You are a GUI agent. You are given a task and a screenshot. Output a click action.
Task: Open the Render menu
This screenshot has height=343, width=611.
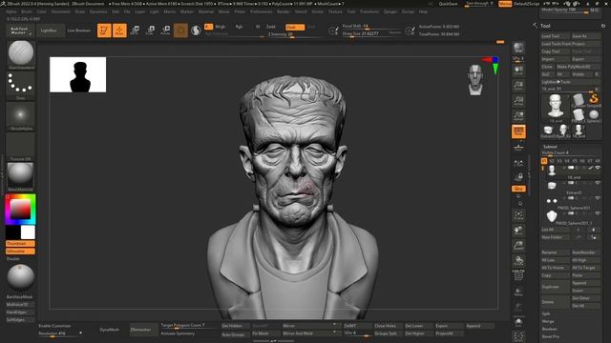coord(284,11)
